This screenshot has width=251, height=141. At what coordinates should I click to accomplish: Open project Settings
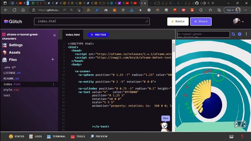click(x=16, y=45)
